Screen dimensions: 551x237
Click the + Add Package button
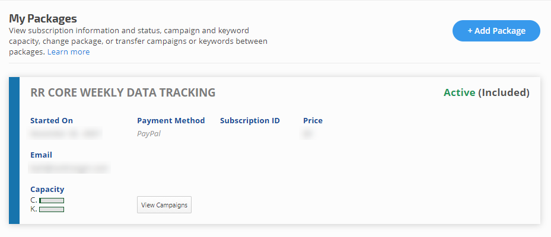496,31
